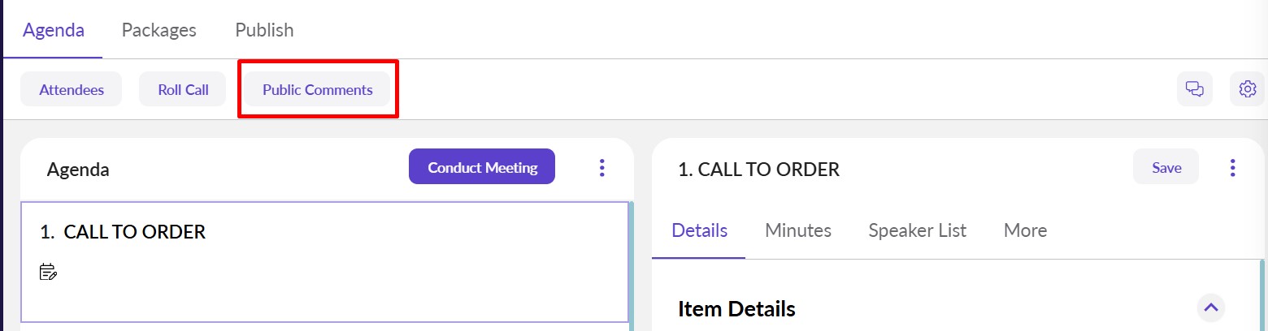Open the More tab

click(1025, 230)
